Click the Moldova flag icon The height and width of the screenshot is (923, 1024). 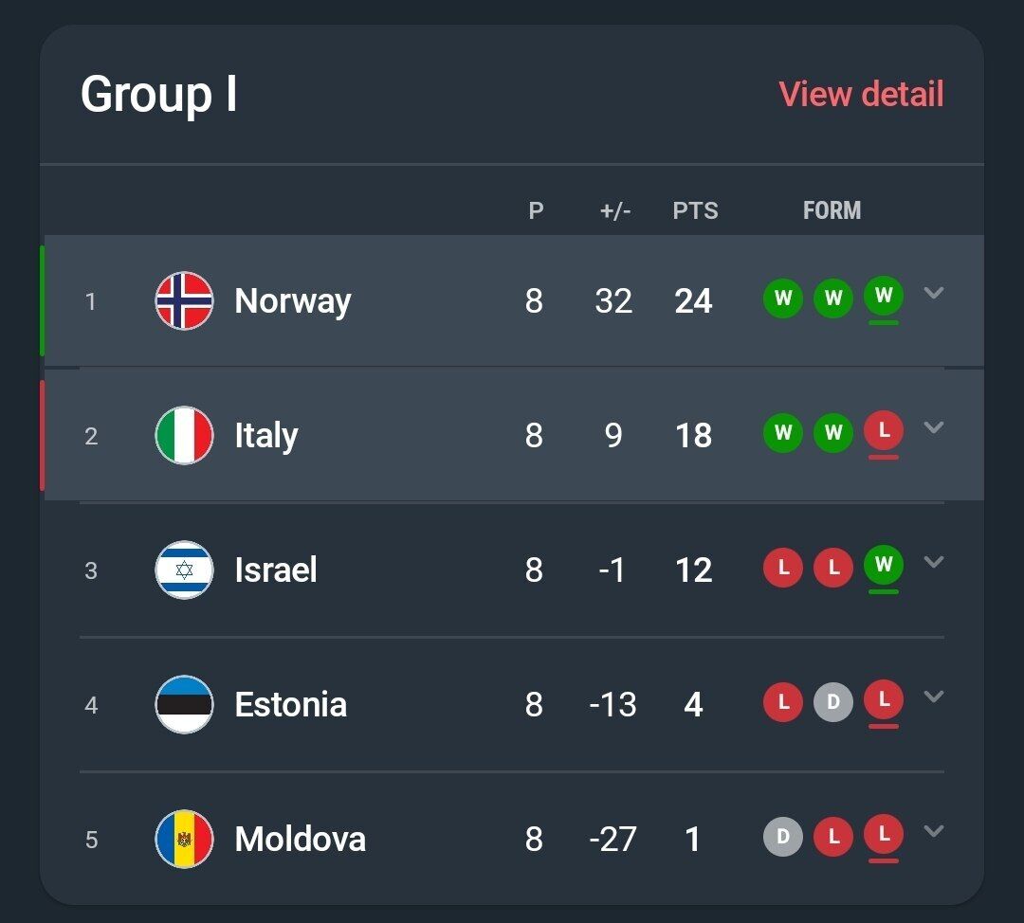(x=184, y=840)
